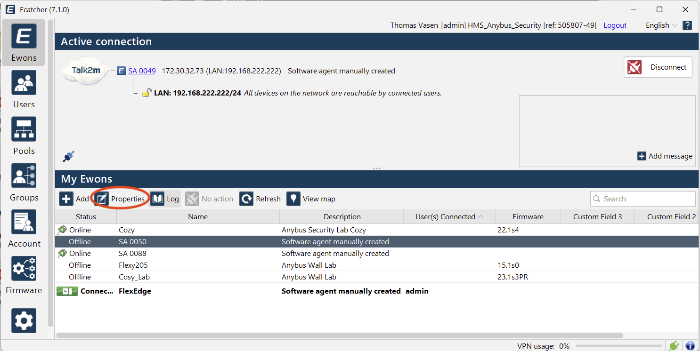Focus the Search field
This screenshot has width=700, height=351.
643,199
